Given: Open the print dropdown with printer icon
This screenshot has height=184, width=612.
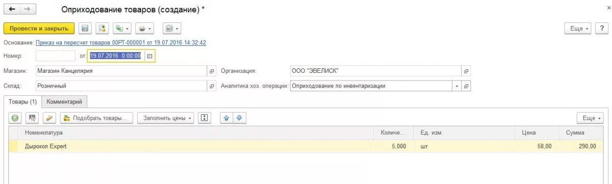Looking at the screenshot, I should click(x=145, y=29).
